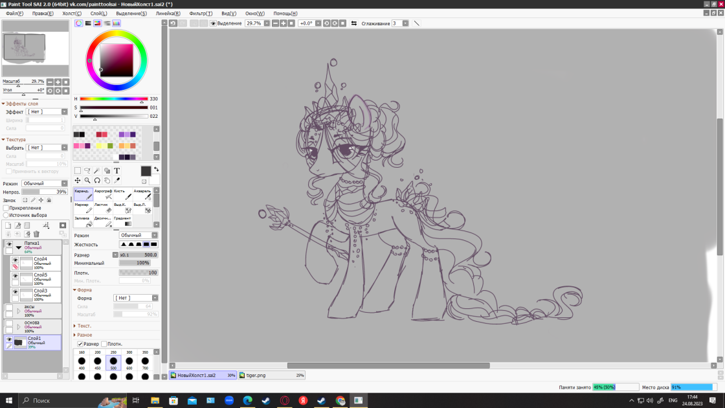Toggle visibility of Папка1 folder

(x=9, y=244)
